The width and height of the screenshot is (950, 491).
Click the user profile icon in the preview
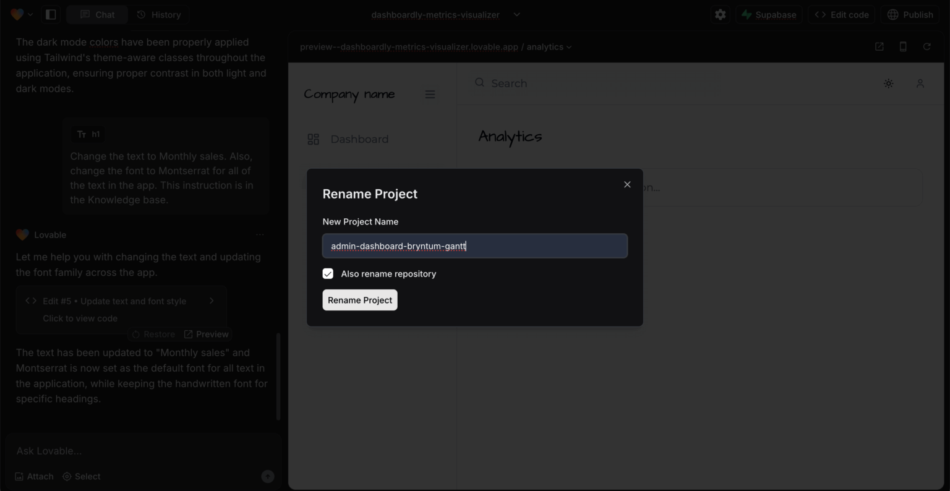pyautogui.click(x=920, y=83)
